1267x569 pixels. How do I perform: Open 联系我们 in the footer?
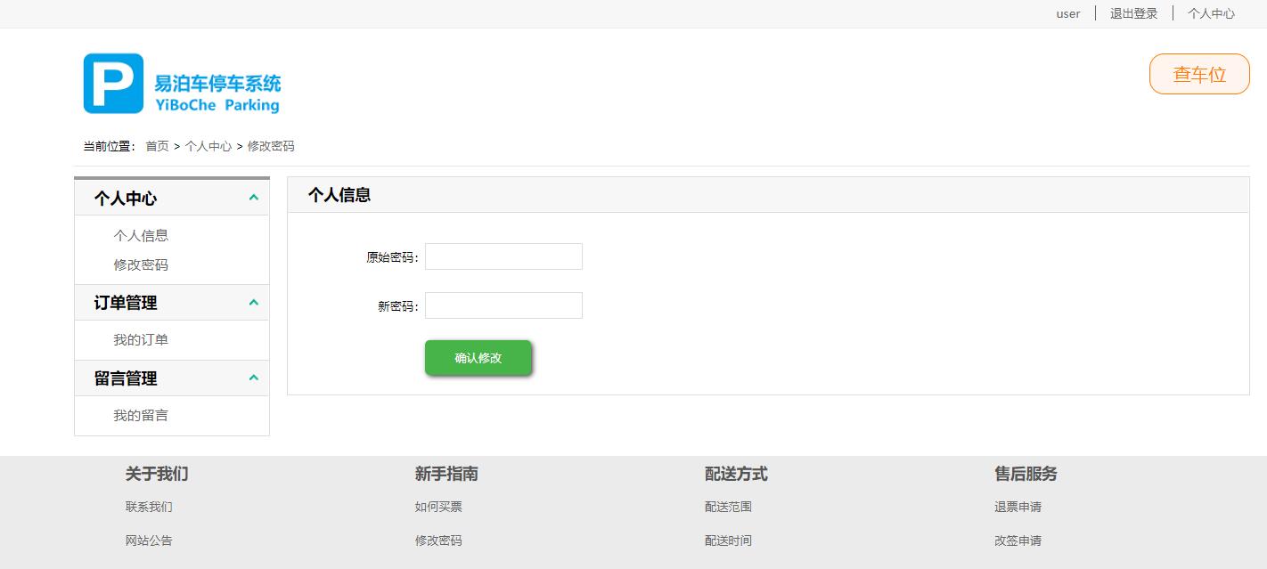[148, 506]
